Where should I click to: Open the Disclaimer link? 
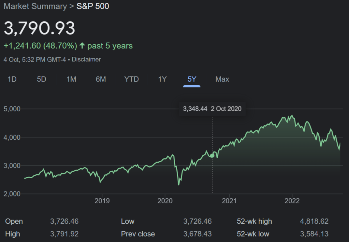click(86, 59)
